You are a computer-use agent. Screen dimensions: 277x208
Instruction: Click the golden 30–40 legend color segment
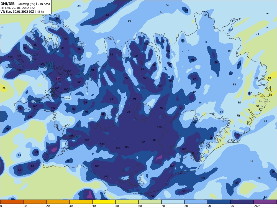coord(81,202)
